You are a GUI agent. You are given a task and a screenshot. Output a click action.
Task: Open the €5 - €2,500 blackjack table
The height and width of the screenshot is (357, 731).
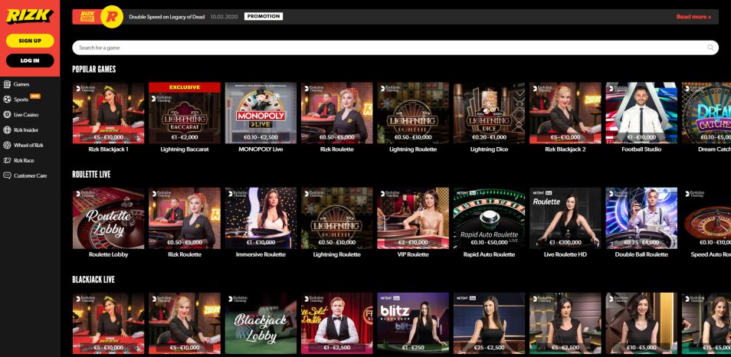coord(565,323)
